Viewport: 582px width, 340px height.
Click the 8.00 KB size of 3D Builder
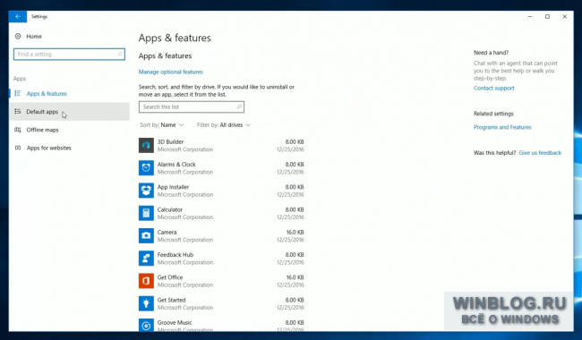coord(295,141)
